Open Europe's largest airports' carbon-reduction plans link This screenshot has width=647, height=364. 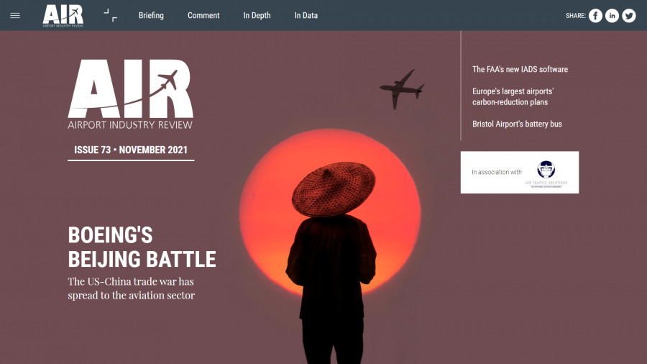click(513, 96)
